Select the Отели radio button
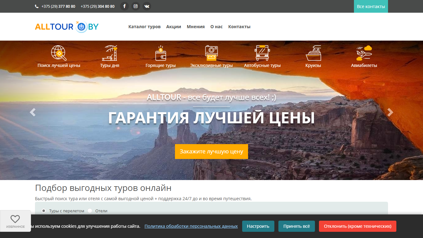 (90, 211)
